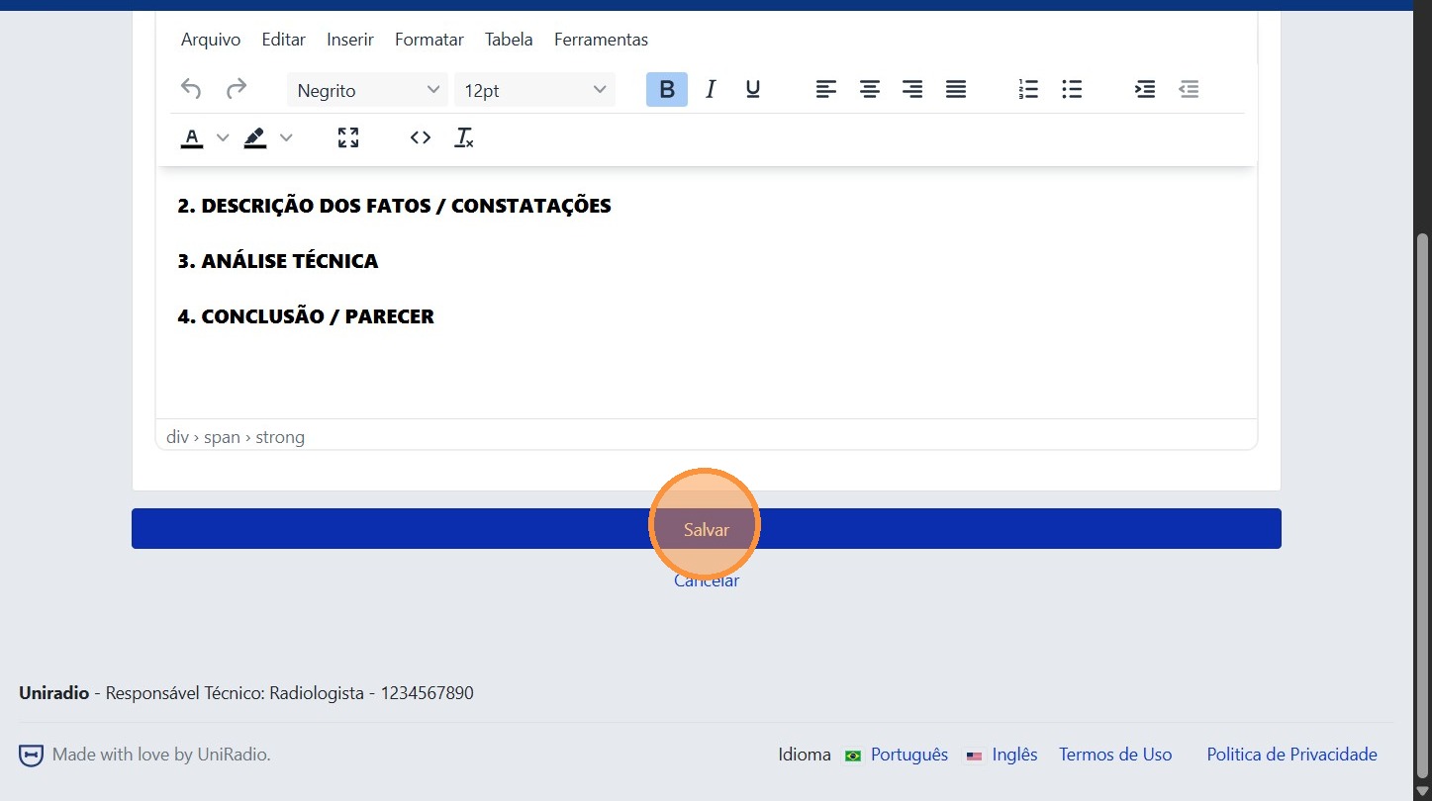Toggle italic formatting
This screenshot has height=801, width=1432.
click(711, 90)
